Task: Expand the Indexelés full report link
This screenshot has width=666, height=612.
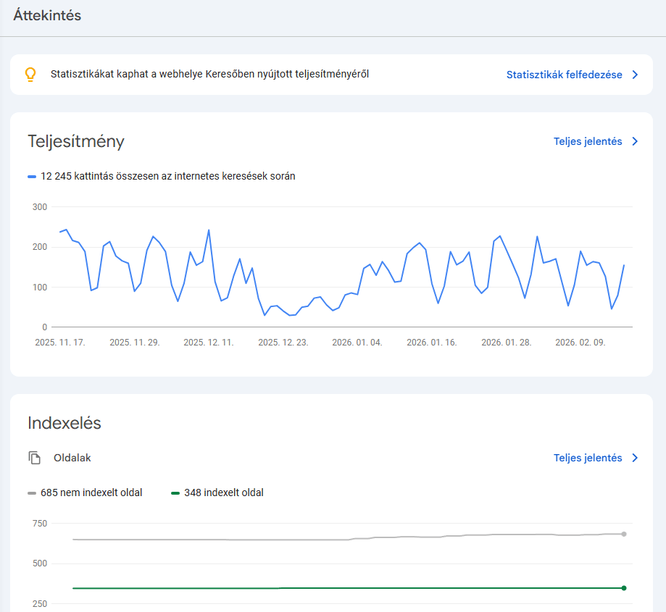Action: pyautogui.click(x=589, y=458)
